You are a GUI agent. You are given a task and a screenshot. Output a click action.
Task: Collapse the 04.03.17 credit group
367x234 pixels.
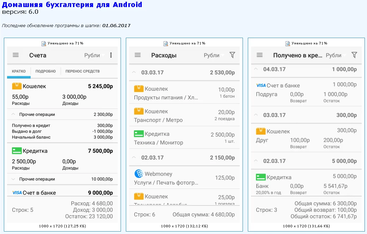tap(256, 69)
